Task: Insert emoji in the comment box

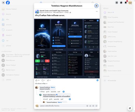Action: pyautogui.click(x=87, y=106)
